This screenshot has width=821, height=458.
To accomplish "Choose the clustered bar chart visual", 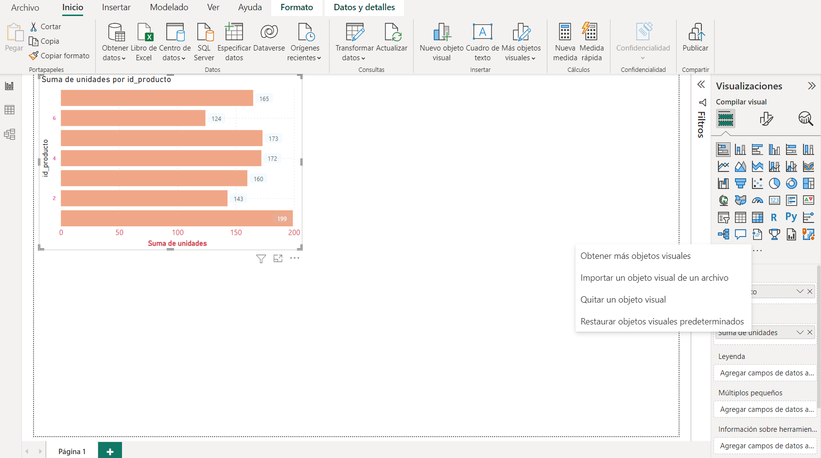I will pyautogui.click(x=757, y=150).
